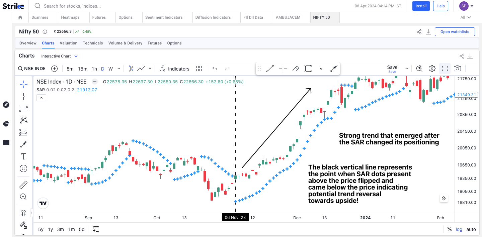Image resolution: width=482 pixels, height=237 pixels.
Task: Open quick search lightbulb icon
Action: (419, 69)
